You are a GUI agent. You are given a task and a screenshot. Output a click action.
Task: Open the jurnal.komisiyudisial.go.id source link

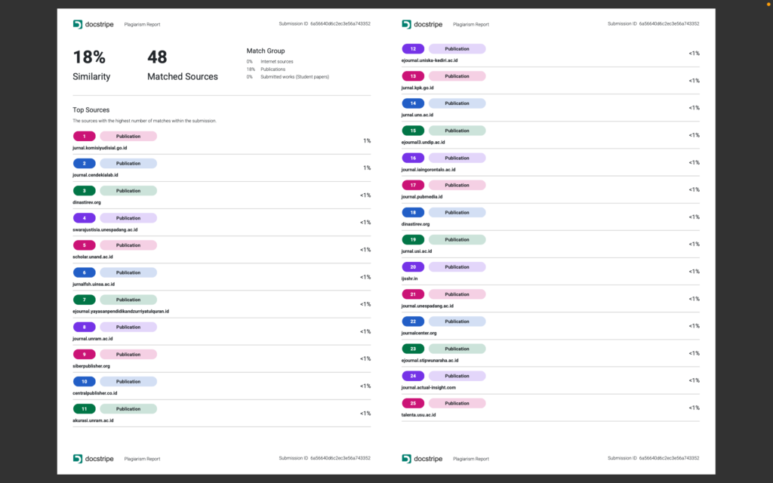[100, 148]
